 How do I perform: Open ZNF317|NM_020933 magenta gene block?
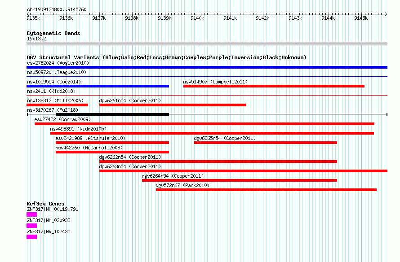(31, 226)
